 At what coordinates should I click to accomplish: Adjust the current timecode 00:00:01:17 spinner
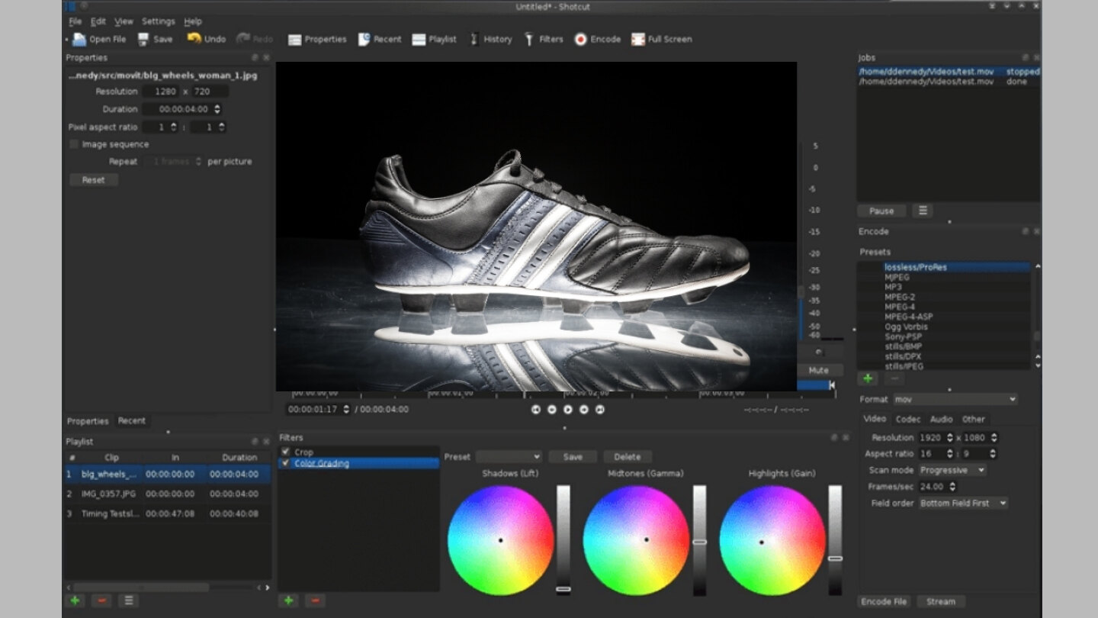tap(347, 410)
